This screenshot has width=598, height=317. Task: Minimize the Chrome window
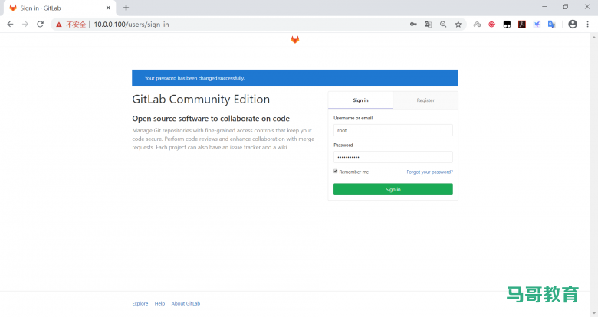coord(544,7)
